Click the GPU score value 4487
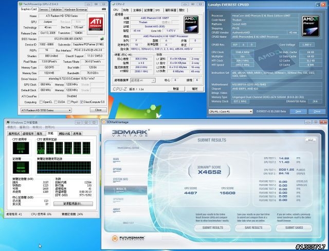This screenshot has height=251, width=329. (x=191, y=193)
